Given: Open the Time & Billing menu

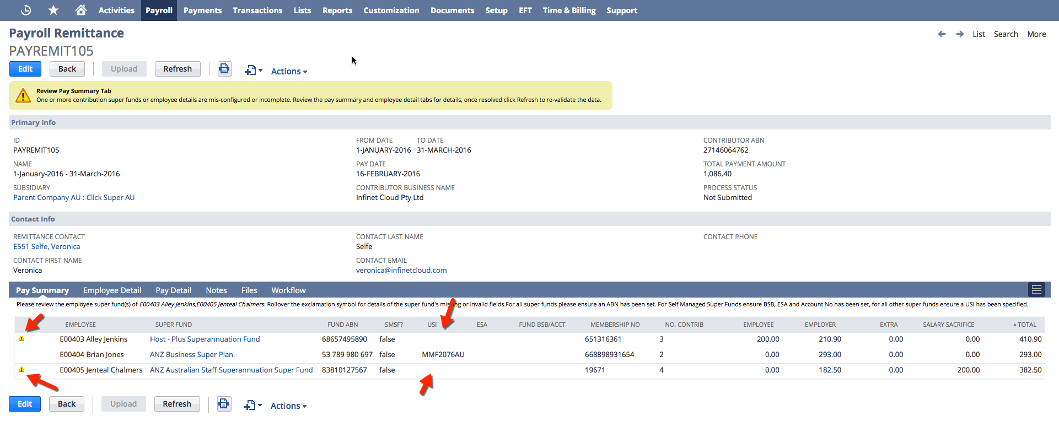Looking at the screenshot, I should (569, 10).
